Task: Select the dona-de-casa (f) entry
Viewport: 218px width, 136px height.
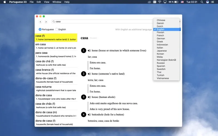Action: tap(56, 80)
